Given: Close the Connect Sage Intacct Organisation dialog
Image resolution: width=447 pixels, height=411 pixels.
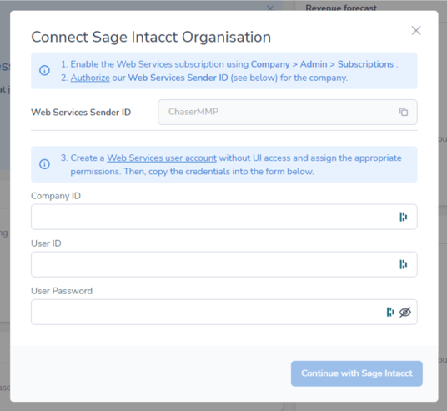Looking at the screenshot, I should [416, 31].
